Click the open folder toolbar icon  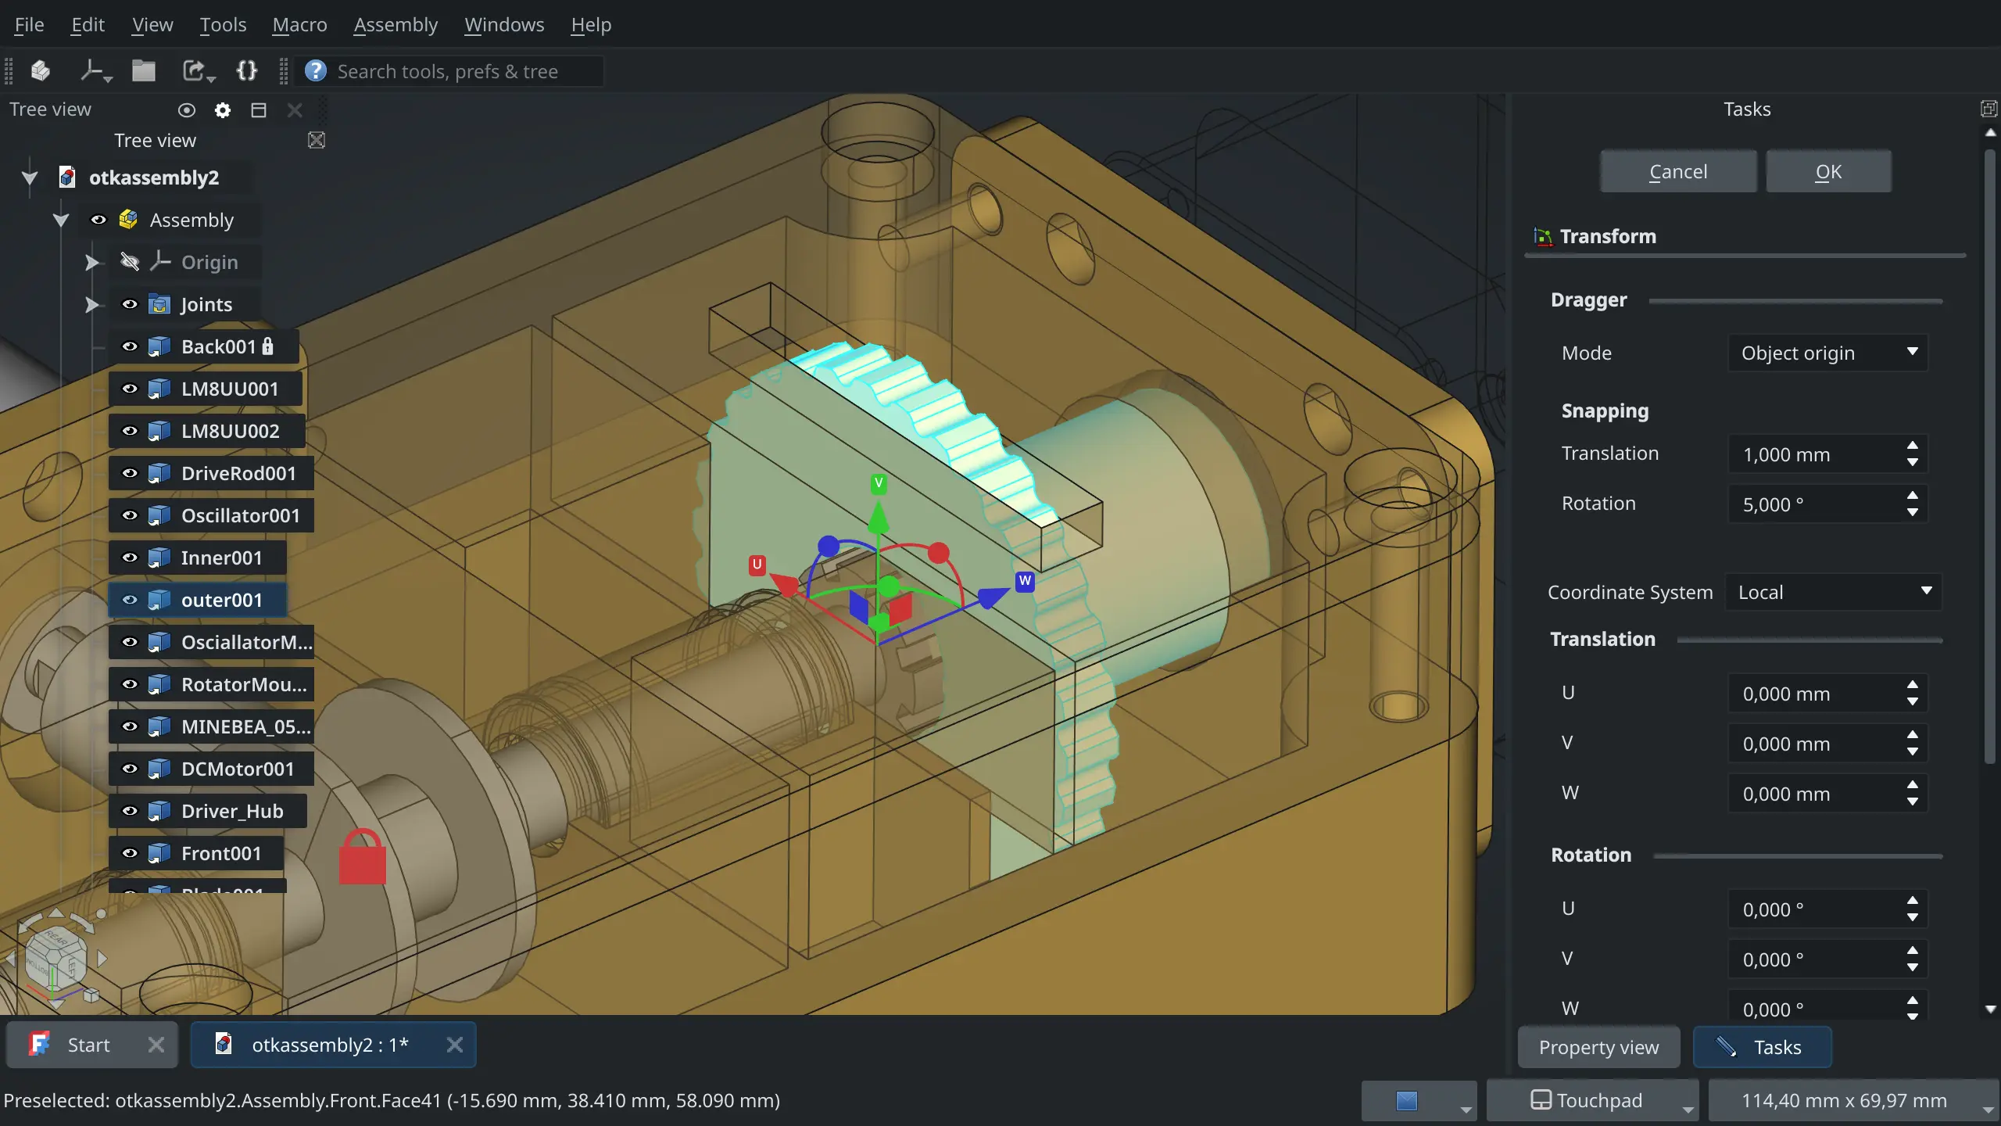[143, 71]
